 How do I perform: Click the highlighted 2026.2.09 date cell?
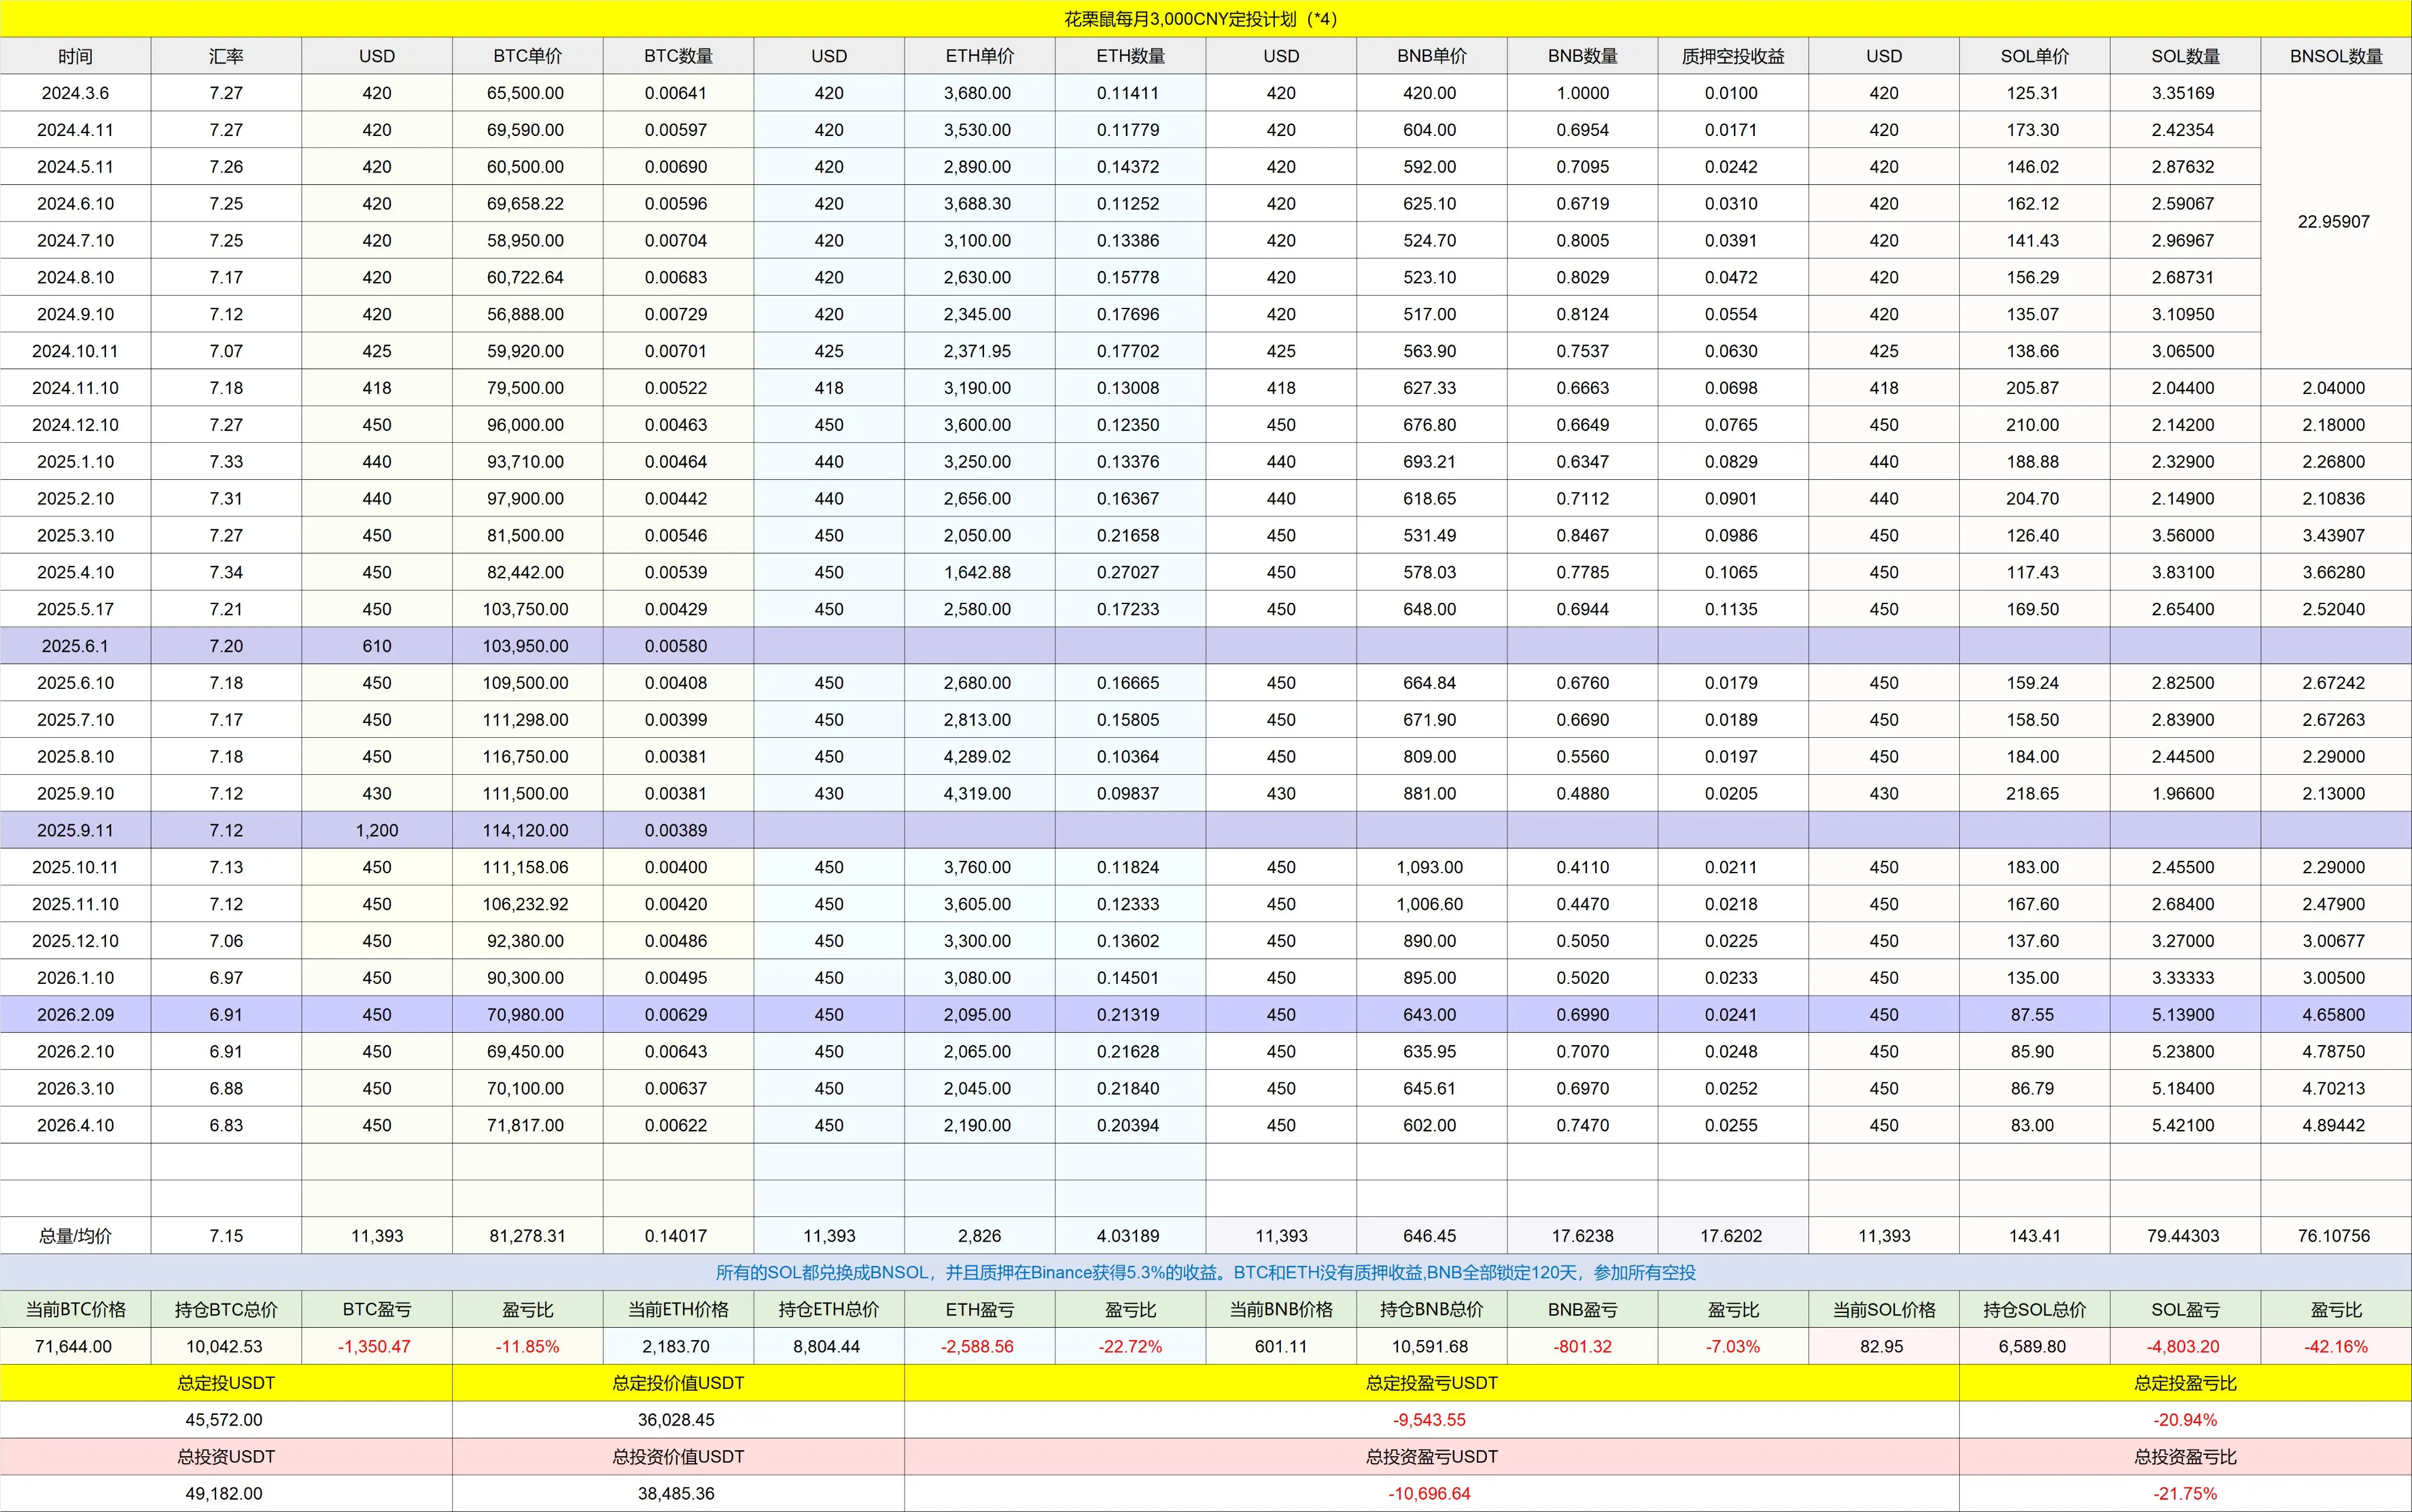75,1014
